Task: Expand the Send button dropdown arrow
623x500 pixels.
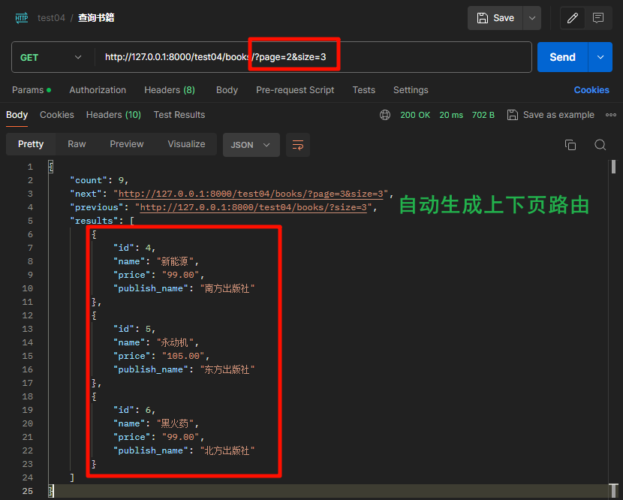Action: 599,56
